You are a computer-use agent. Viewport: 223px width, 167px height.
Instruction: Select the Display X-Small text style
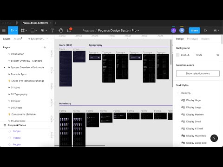(x=195, y=128)
